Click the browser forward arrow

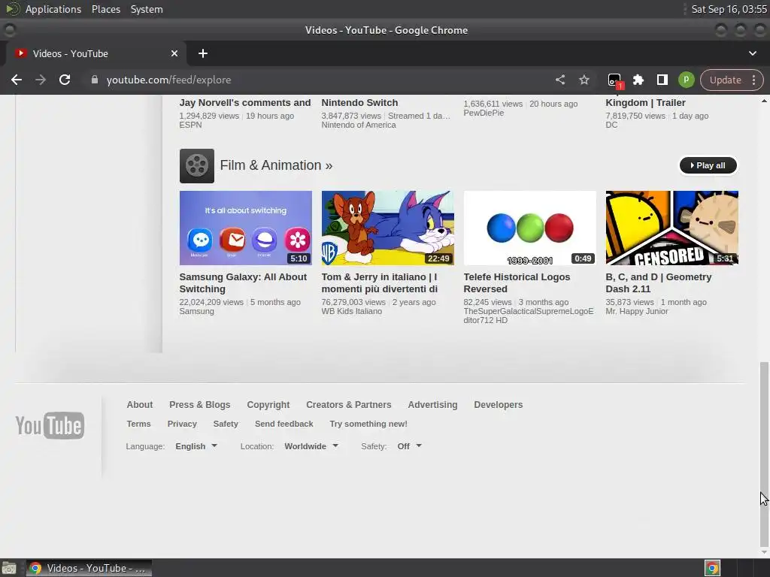coord(41,80)
